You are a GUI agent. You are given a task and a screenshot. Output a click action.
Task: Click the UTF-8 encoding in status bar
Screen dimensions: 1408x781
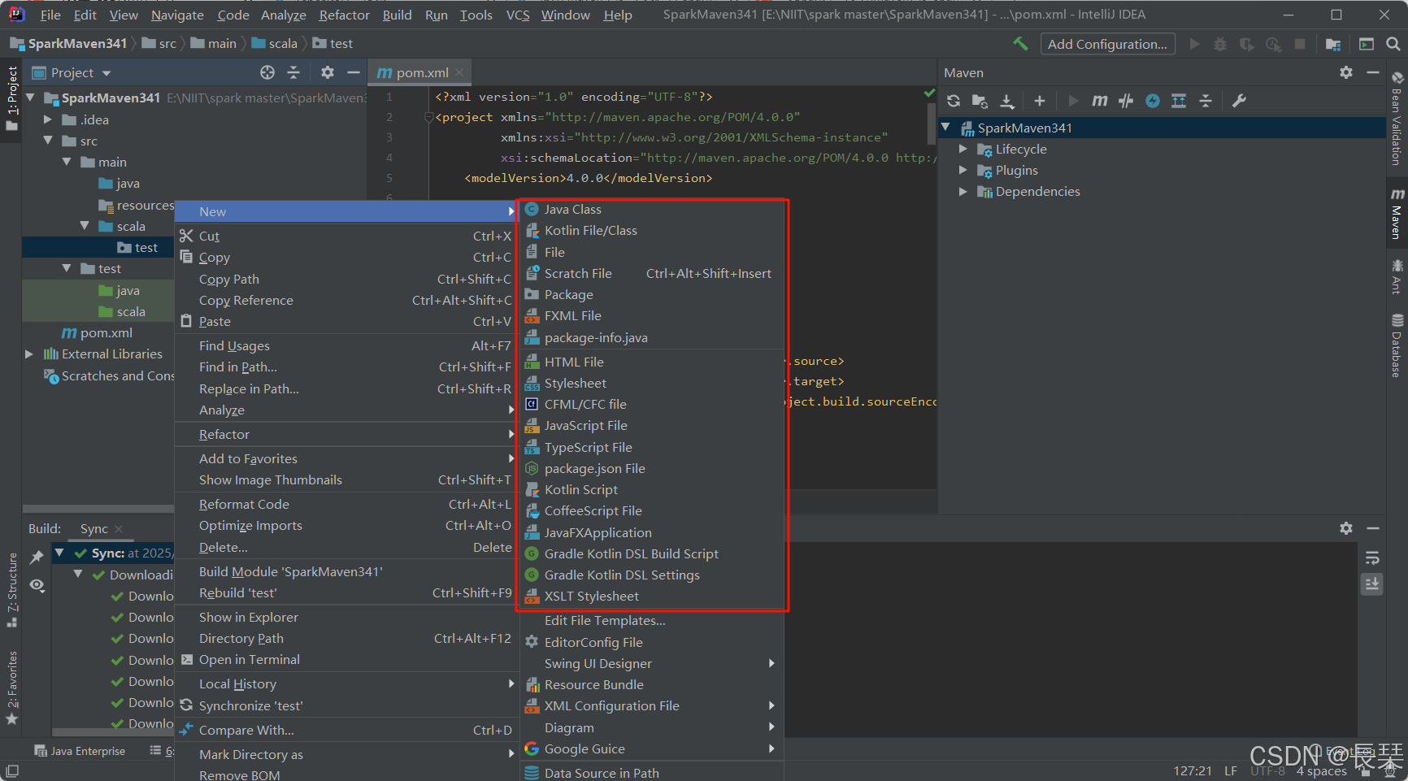coord(1267,770)
